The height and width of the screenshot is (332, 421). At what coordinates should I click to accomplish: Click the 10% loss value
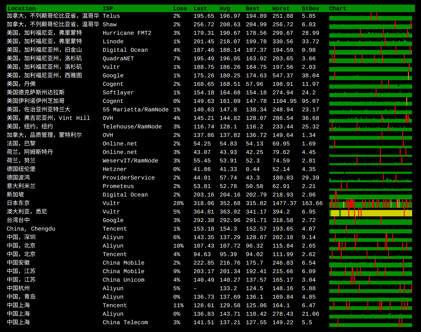[x=178, y=246]
